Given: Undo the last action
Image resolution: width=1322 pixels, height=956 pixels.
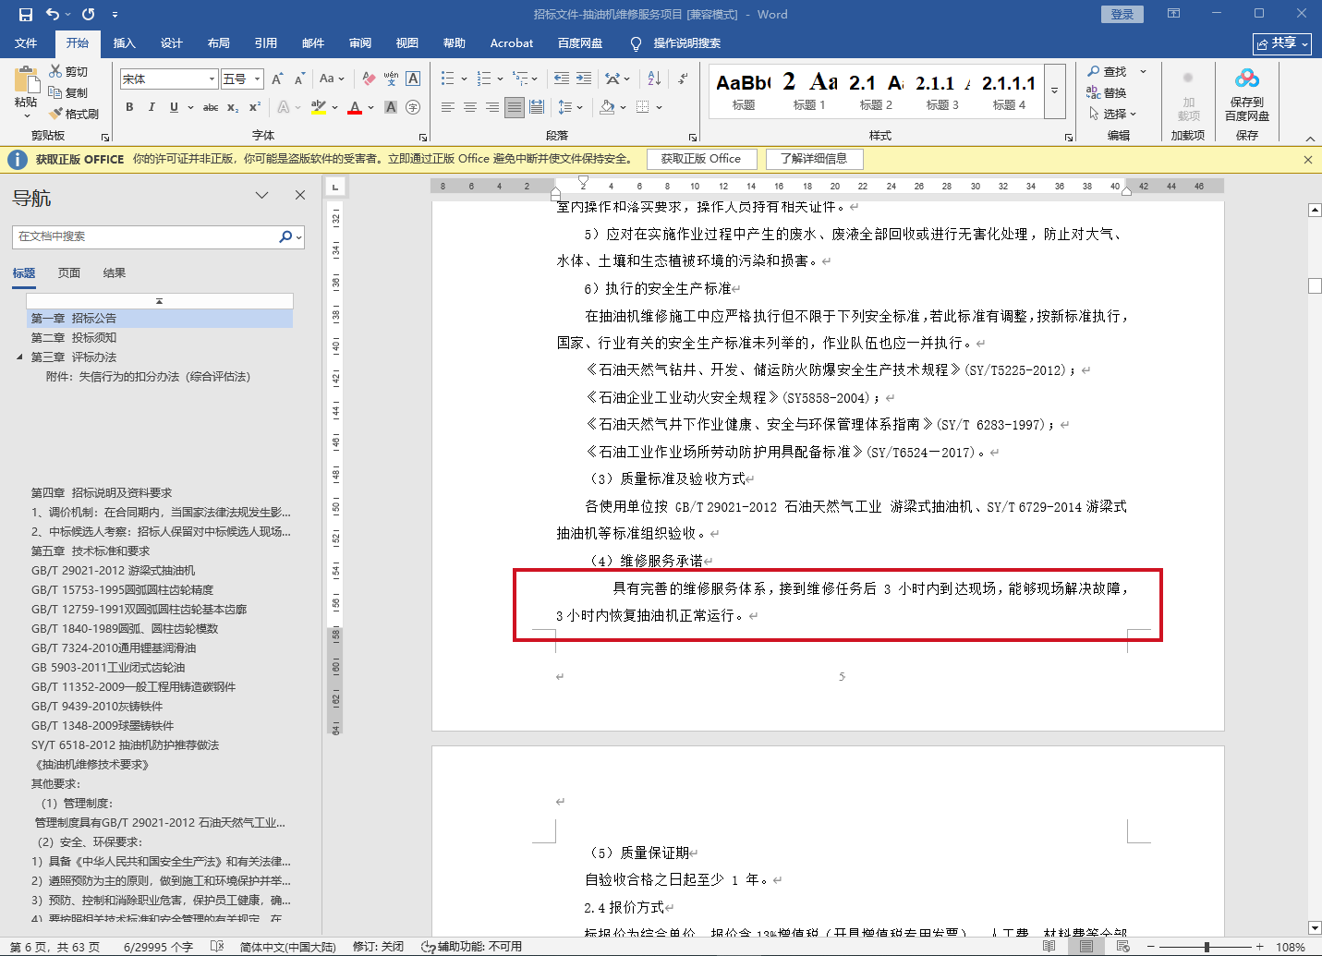Looking at the screenshot, I should [53, 14].
